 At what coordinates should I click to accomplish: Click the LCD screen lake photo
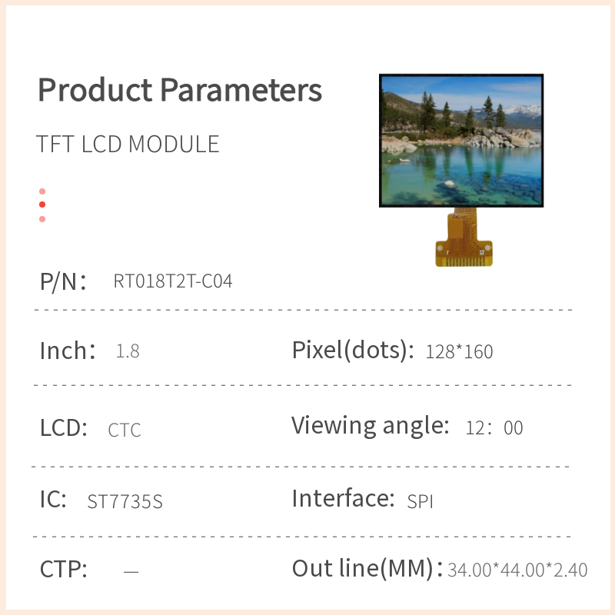[x=461, y=141]
